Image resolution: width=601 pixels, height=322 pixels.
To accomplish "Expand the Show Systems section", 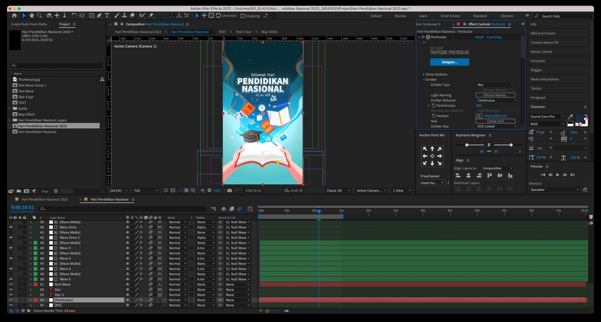I will (424, 75).
